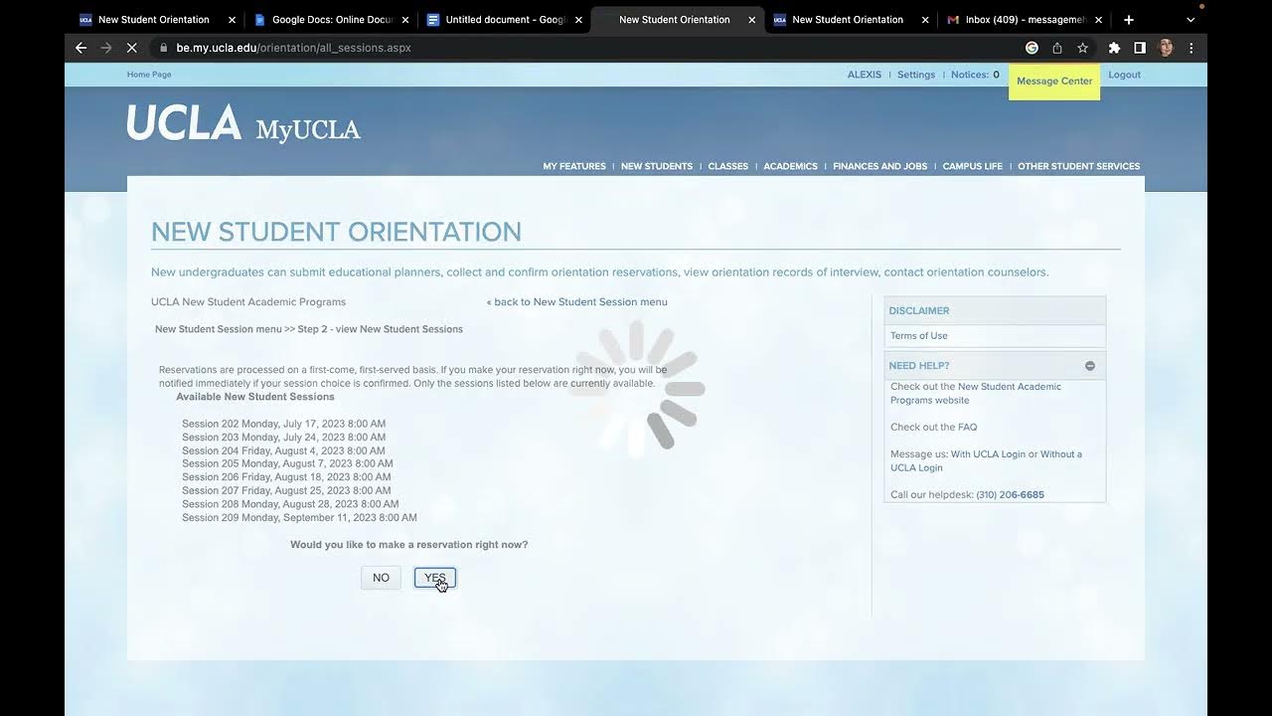Image resolution: width=1272 pixels, height=716 pixels.
Task: Close the Google Docs: Online Document tab
Action: 405,20
